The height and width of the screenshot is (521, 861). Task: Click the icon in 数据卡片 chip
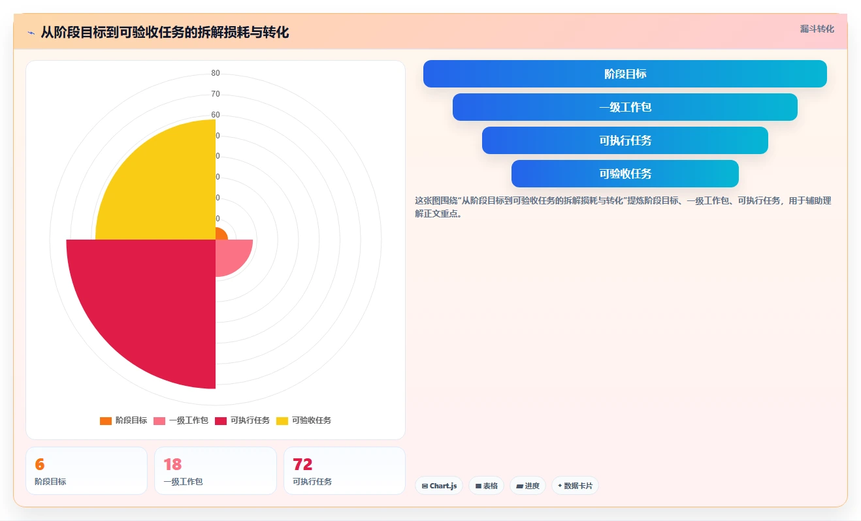560,486
